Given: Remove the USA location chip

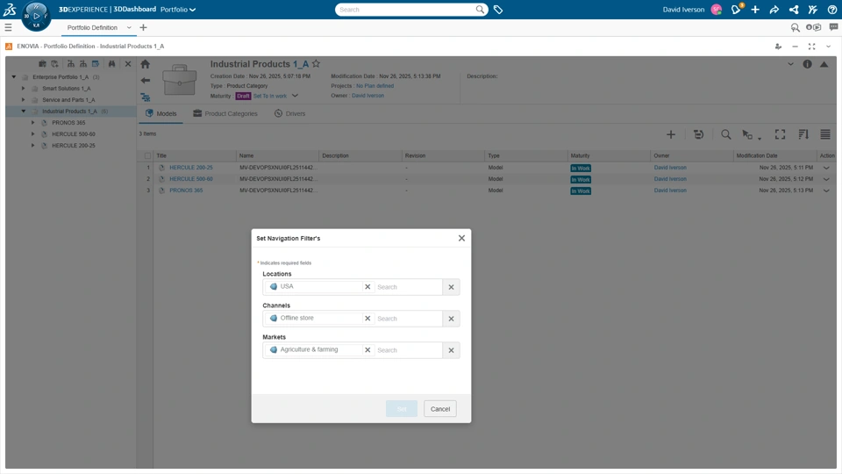Looking at the screenshot, I should (x=367, y=287).
